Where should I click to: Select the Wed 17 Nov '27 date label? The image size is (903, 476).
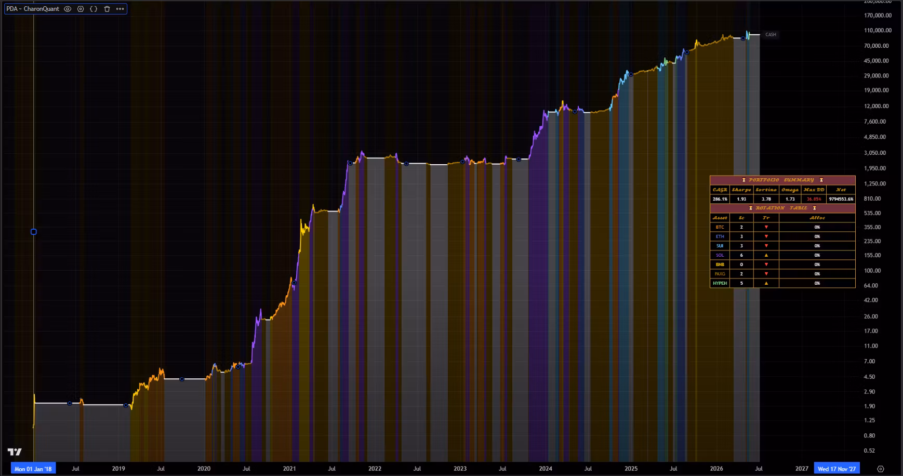pos(836,469)
